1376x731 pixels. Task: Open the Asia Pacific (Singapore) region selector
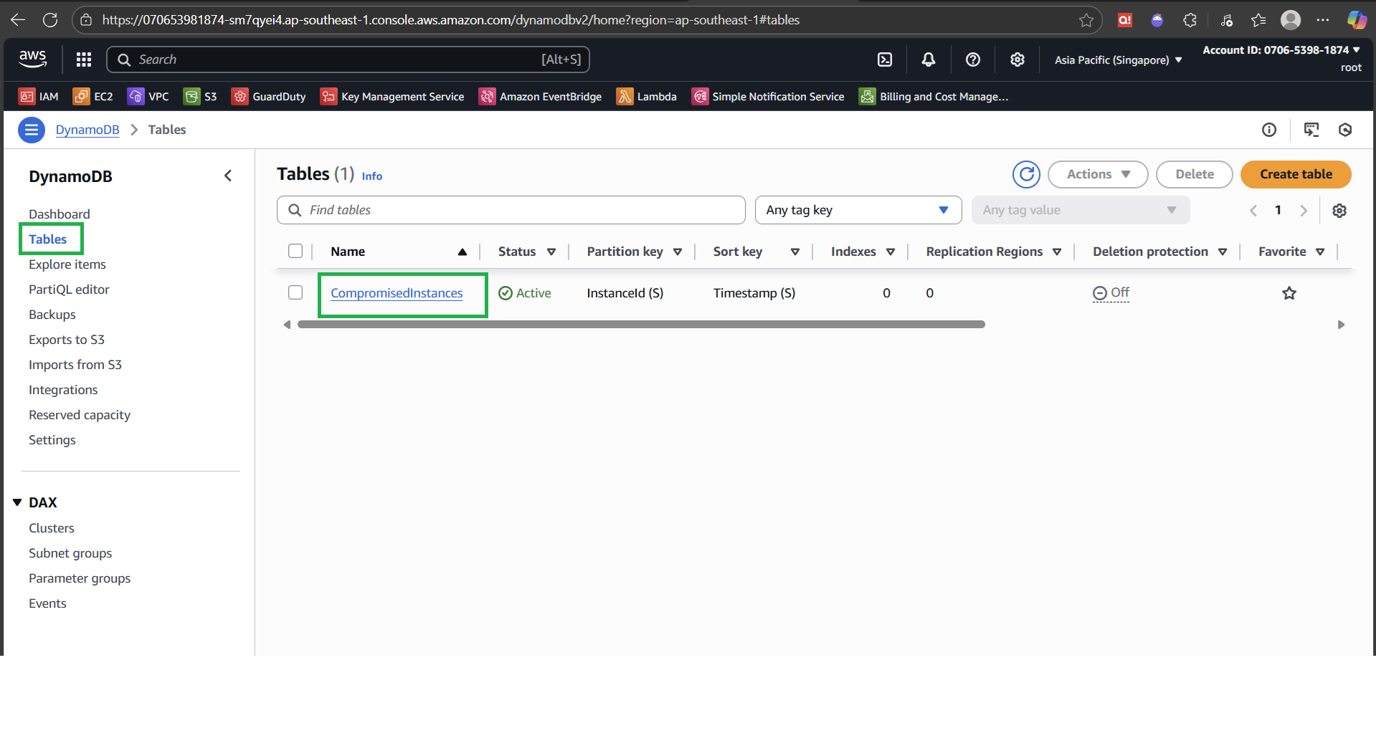1118,60
